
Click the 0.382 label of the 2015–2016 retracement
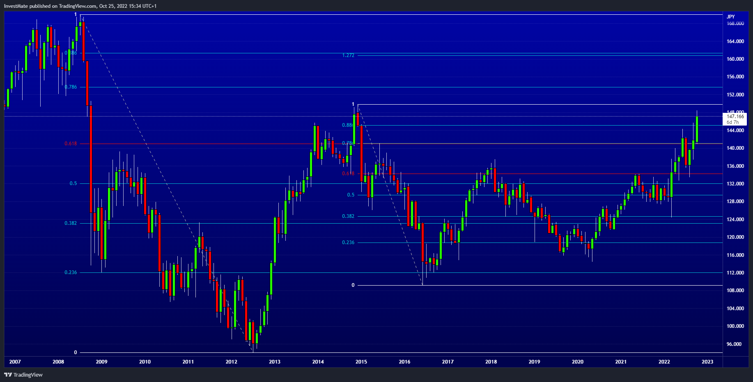coord(348,216)
